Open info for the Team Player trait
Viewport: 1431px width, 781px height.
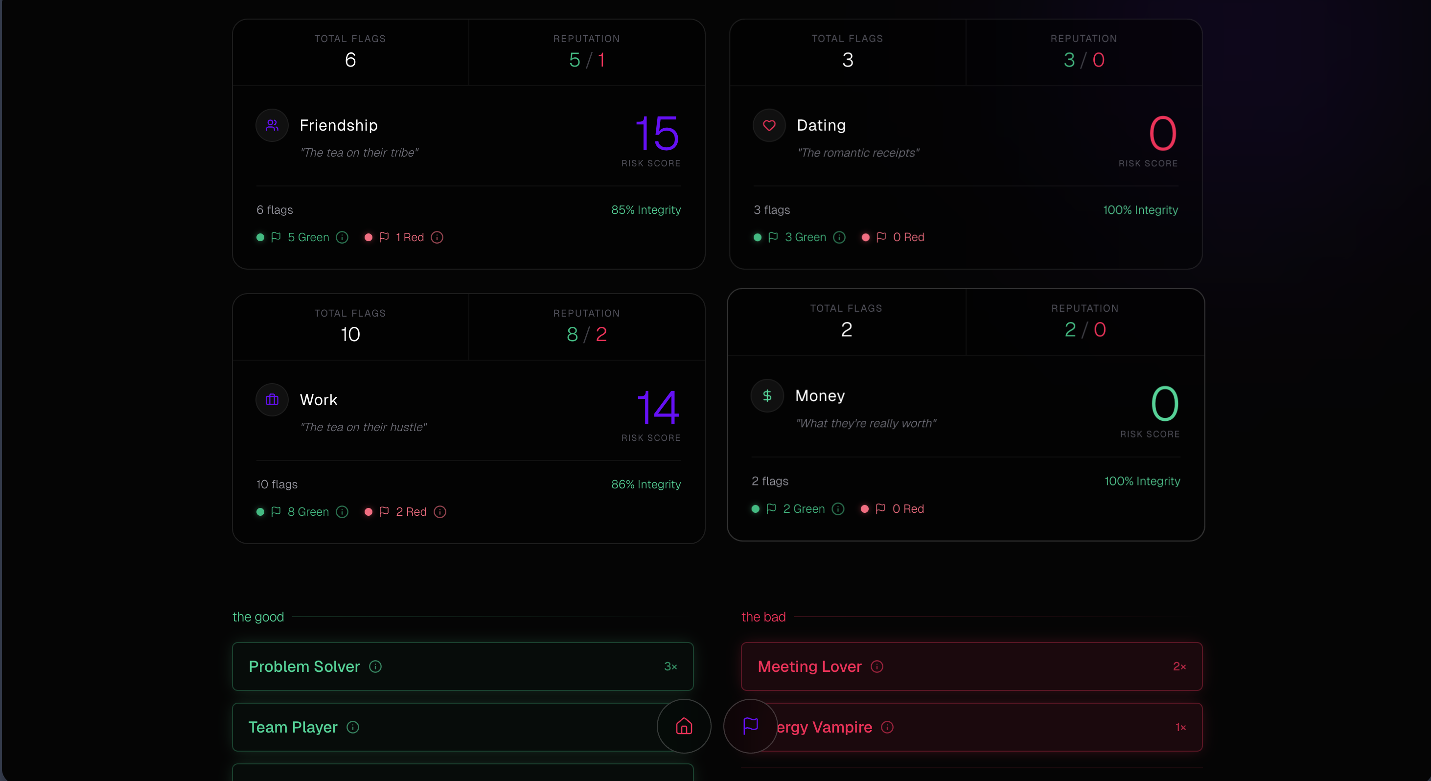pos(353,727)
